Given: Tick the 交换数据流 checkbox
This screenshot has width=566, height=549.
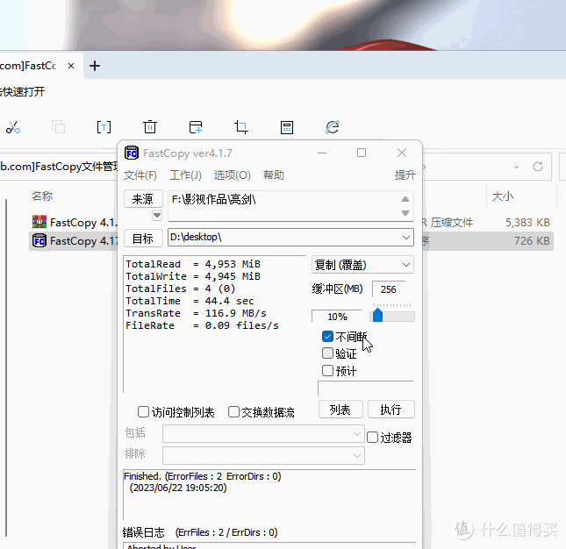Looking at the screenshot, I should point(233,411).
